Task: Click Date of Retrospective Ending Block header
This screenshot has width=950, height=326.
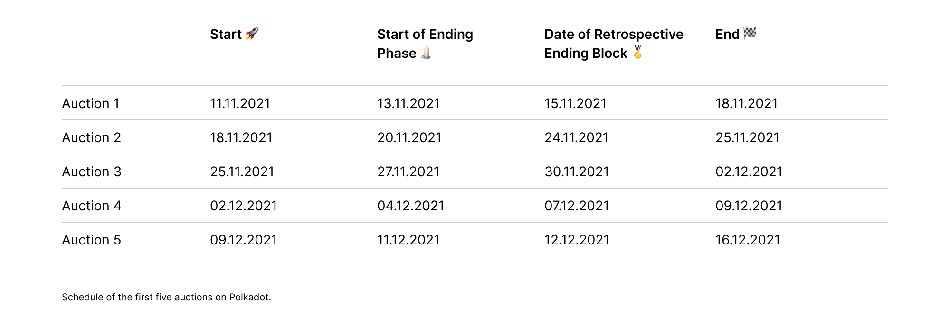Action: coord(613,44)
